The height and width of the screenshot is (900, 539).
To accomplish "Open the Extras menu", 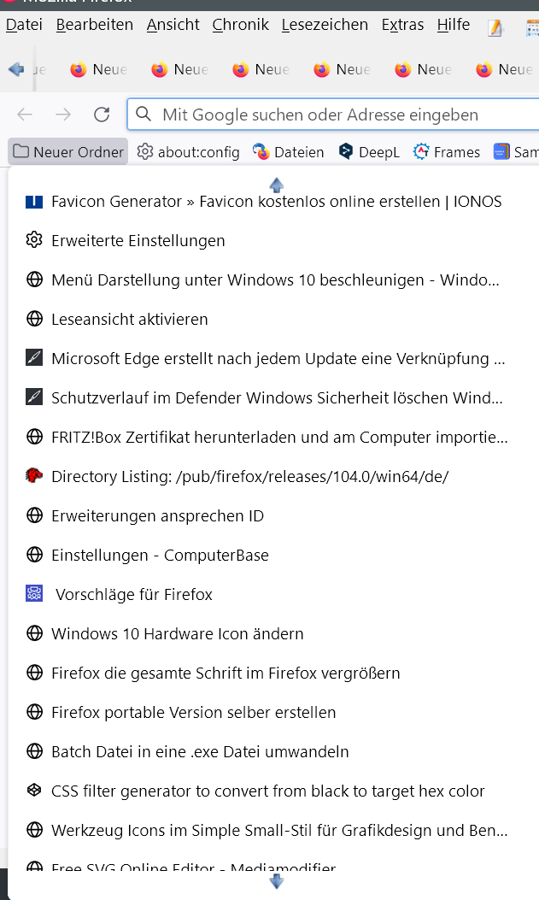I will [x=402, y=25].
